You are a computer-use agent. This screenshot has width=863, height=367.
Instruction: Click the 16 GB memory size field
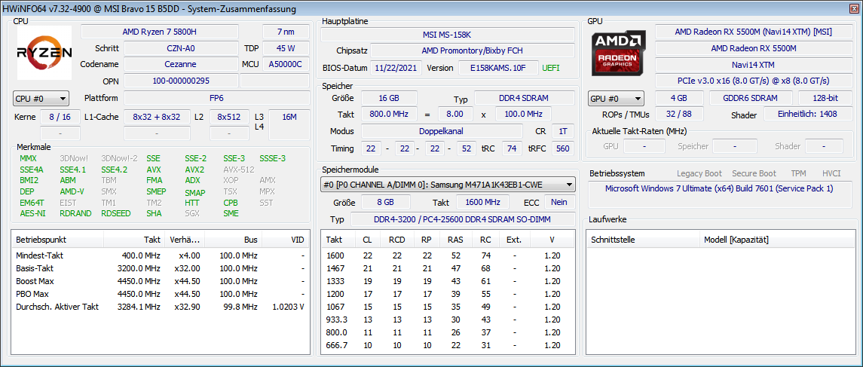pyautogui.click(x=389, y=99)
